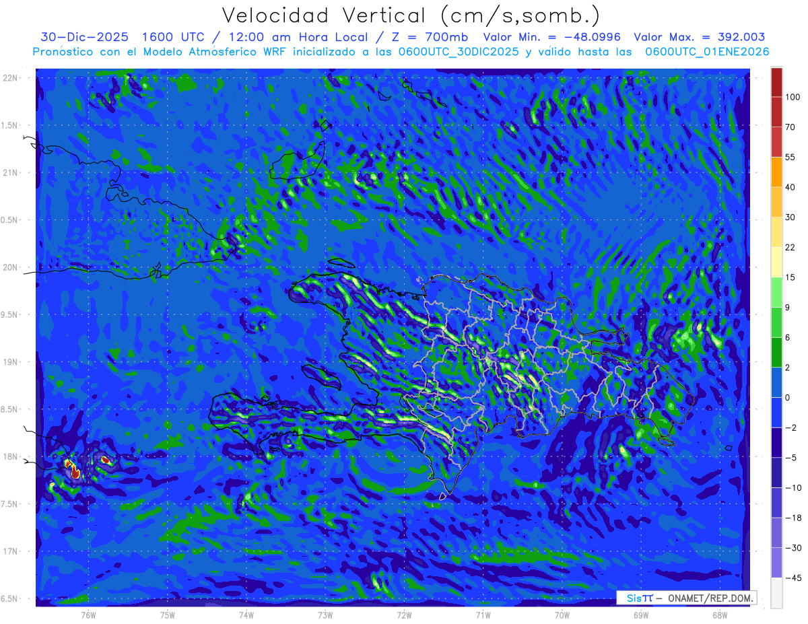Click the '-18' colorbar value
808x624 pixels.
793,518
